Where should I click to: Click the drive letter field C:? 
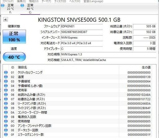tap(82, 49)
